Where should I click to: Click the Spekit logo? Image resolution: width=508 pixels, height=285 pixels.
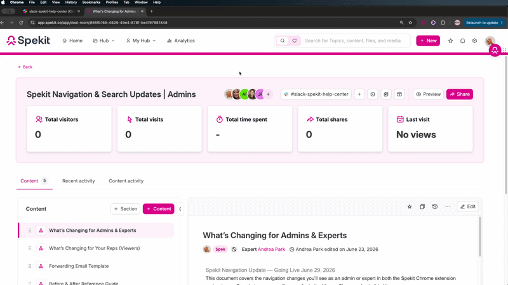pyautogui.click(x=28, y=41)
